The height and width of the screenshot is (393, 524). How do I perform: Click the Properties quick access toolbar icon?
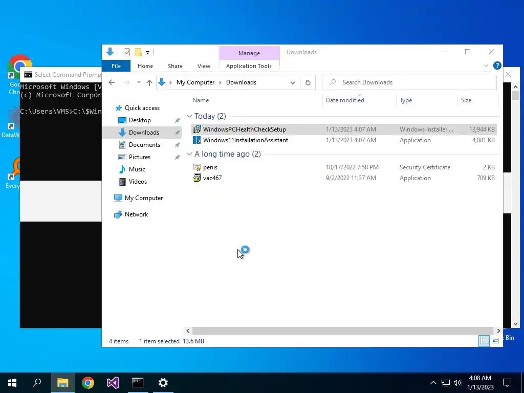pyautogui.click(x=127, y=52)
